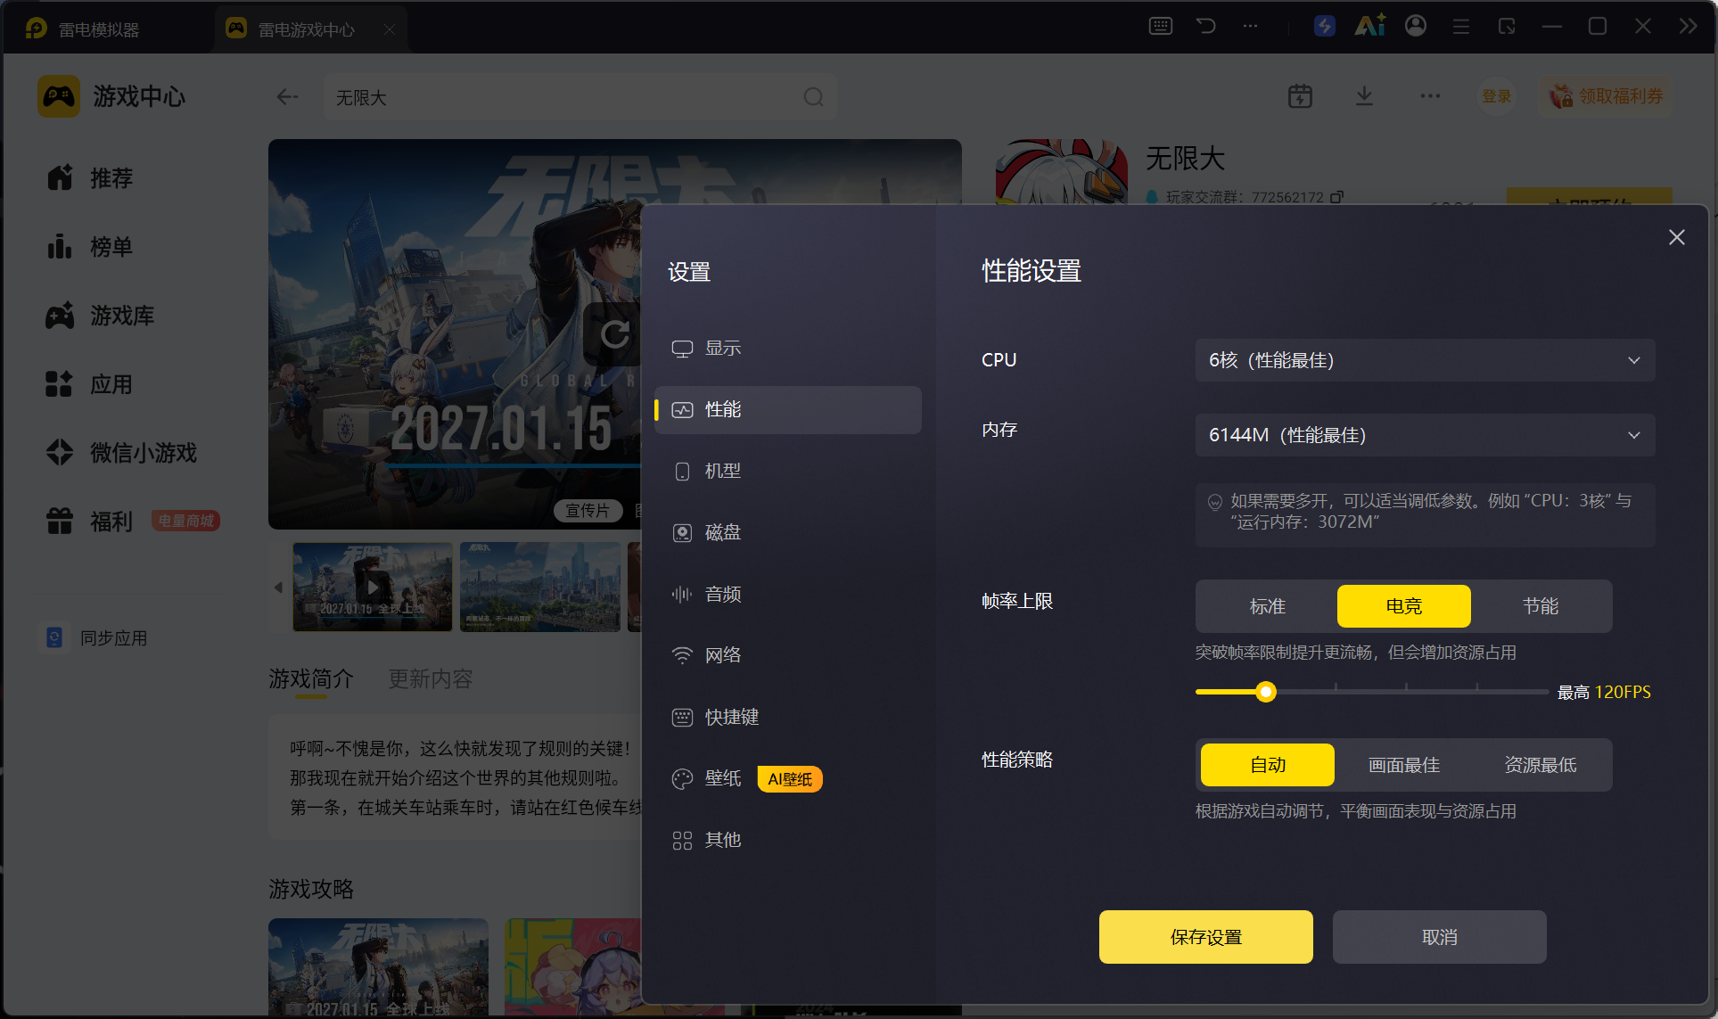Expand the 内存 memory dropdown

tap(1425, 435)
